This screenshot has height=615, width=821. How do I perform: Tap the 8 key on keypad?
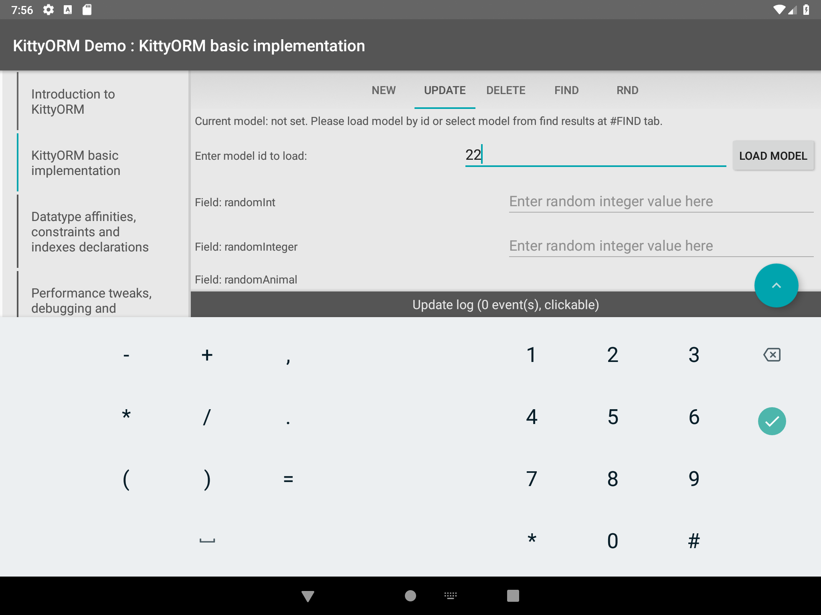point(613,479)
